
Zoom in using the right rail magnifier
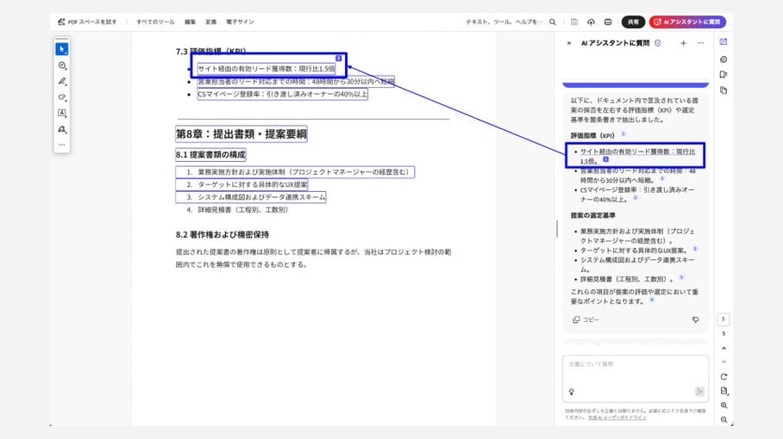tap(723, 405)
